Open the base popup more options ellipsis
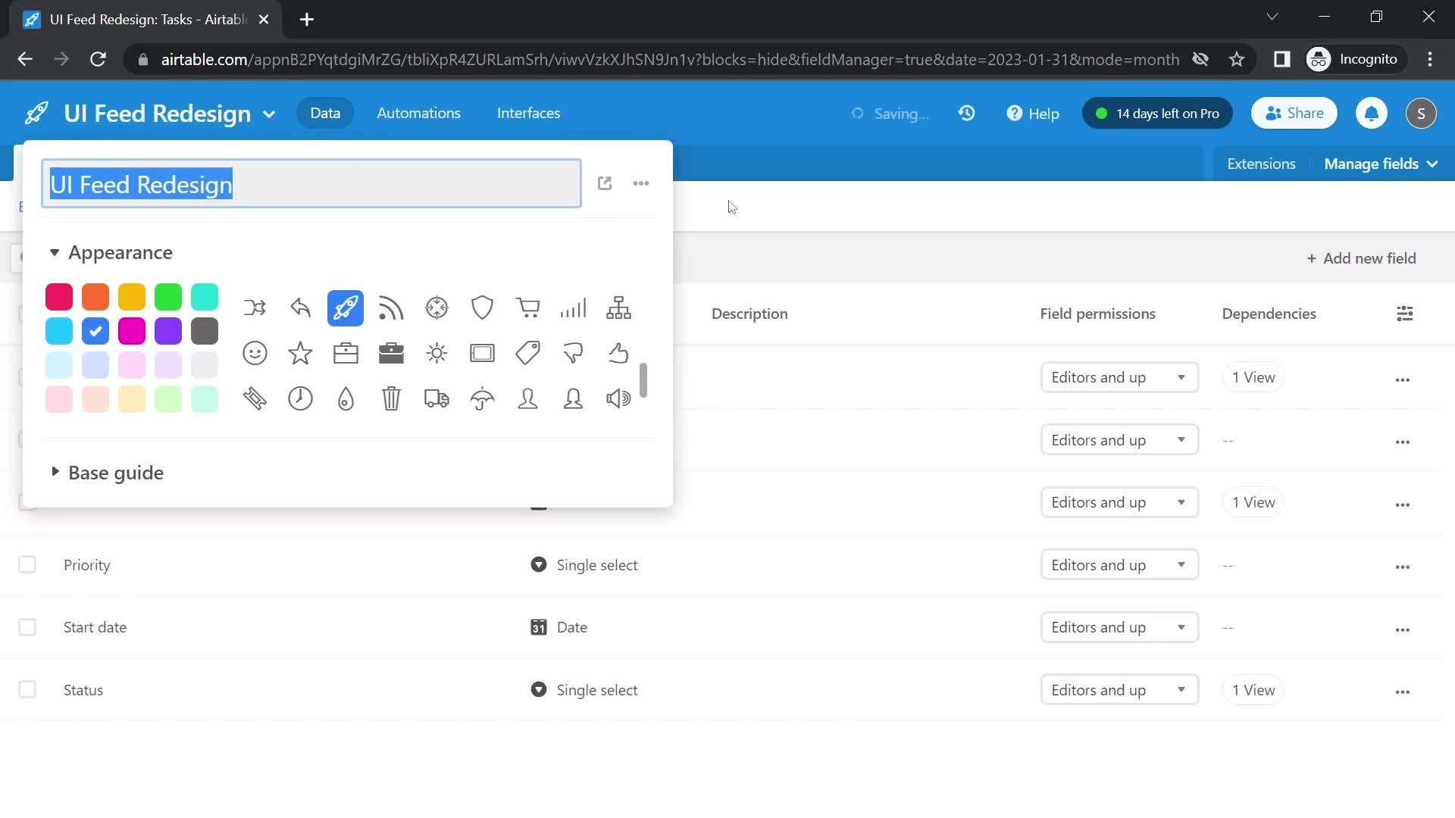This screenshot has width=1455, height=818. click(641, 183)
